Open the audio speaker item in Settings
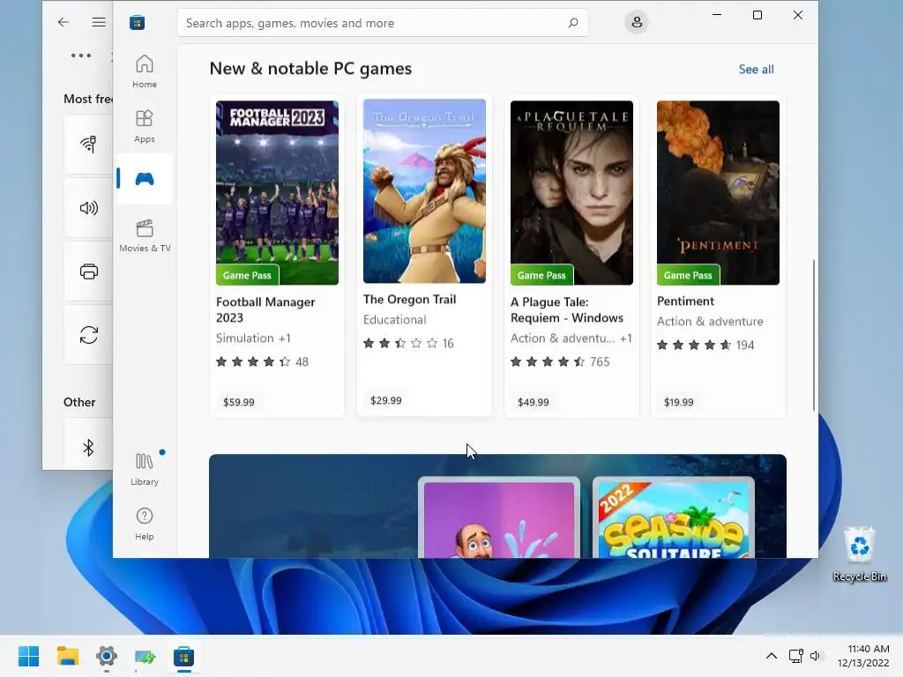903x677 pixels. (89, 208)
